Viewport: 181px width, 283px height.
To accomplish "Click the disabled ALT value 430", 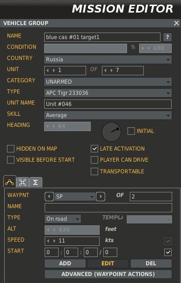I will click(x=72, y=230).
